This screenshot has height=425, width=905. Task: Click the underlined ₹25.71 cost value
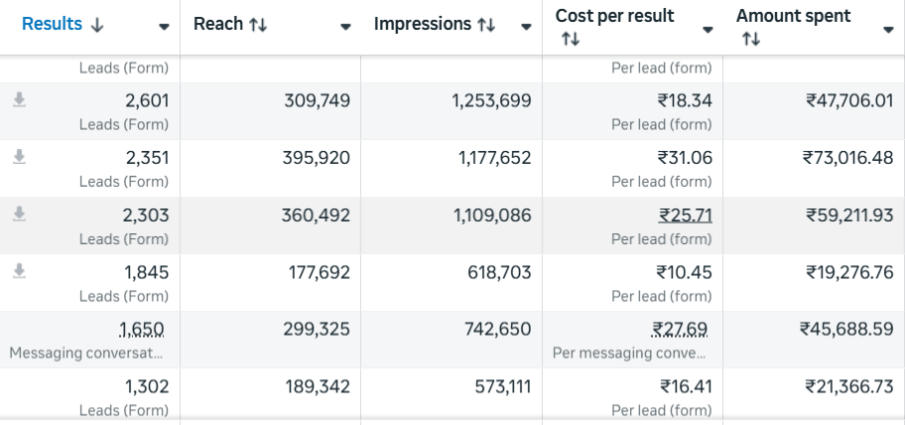coord(685,214)
